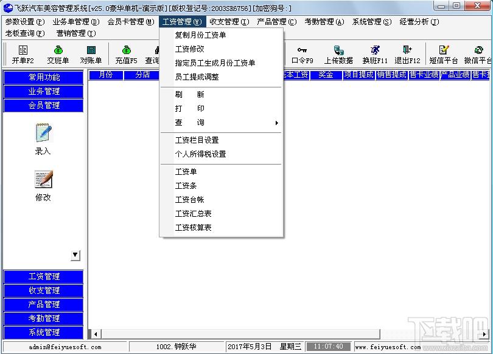
Task: Expand the 工资管理 sidebar section
Action: (43, 276)
